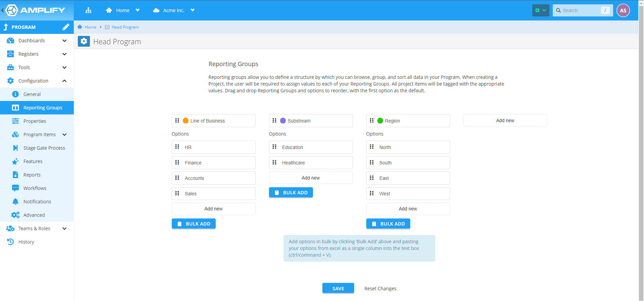Click Add new reporting group box
The width and height of the screenshot is (644, 301).
[505, 120]
